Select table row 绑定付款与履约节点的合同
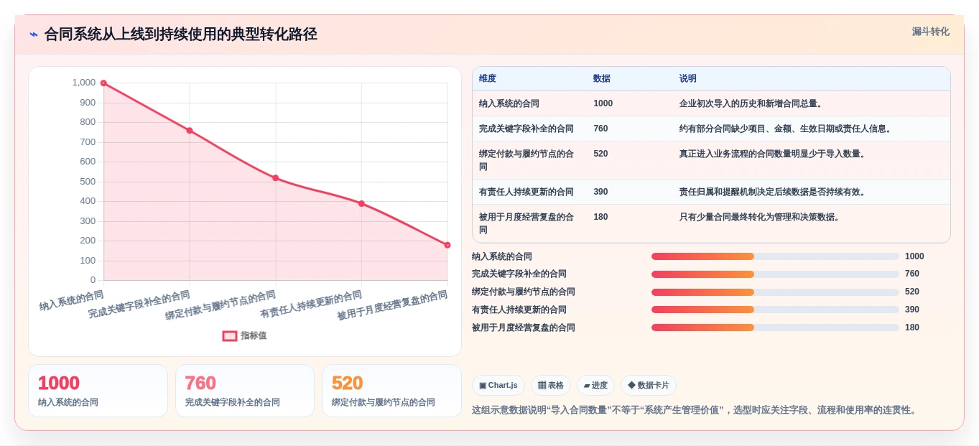979x446 pixels. tap(711, 160)
